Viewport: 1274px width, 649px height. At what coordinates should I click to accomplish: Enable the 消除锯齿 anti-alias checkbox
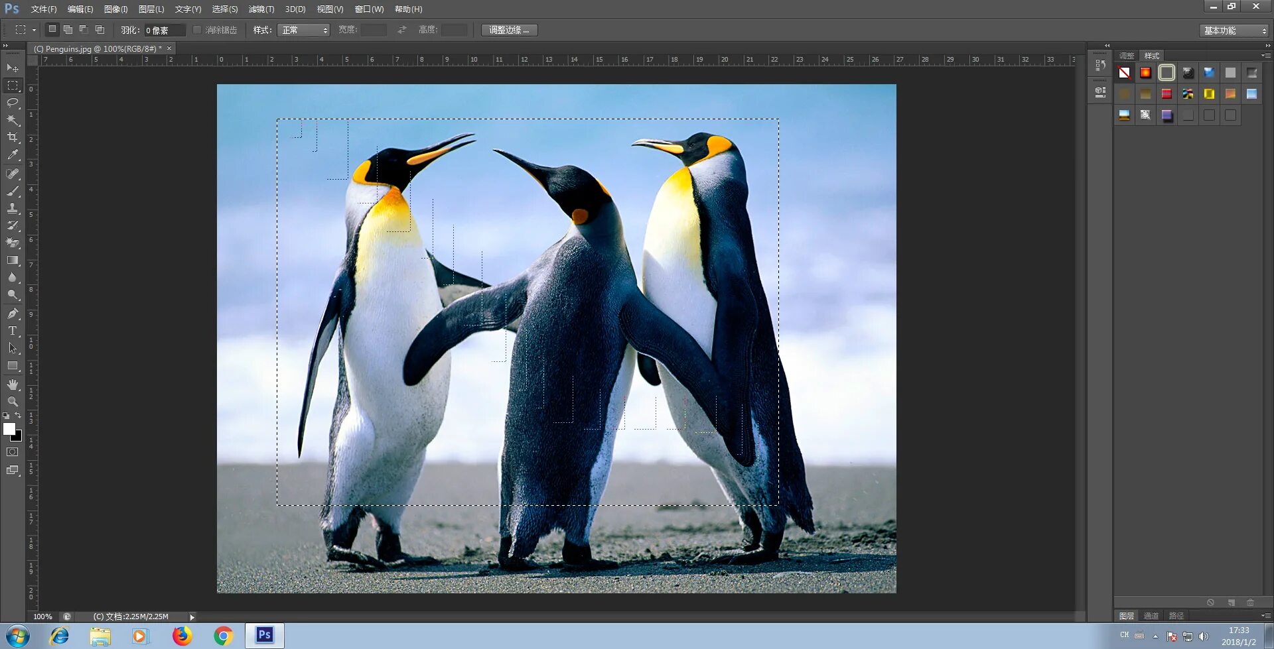click(x=197, y=30)
